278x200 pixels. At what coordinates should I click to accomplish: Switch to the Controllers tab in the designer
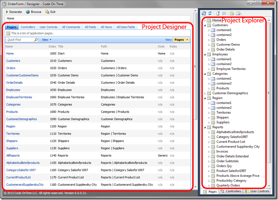coord(28,27)
